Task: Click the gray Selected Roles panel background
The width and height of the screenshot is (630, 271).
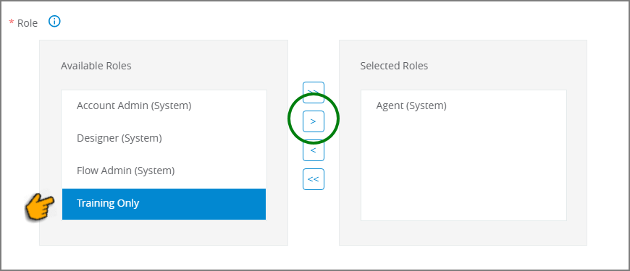Action: click(x=463, y=233)
